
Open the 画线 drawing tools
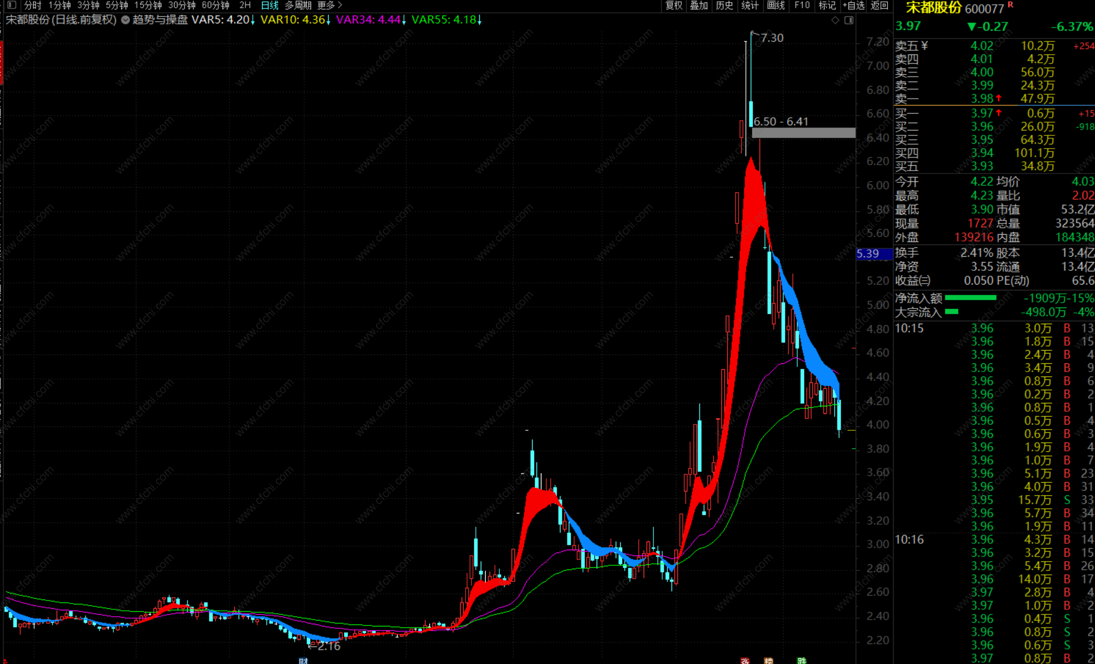pyautogui.click(x=776, y=5)
